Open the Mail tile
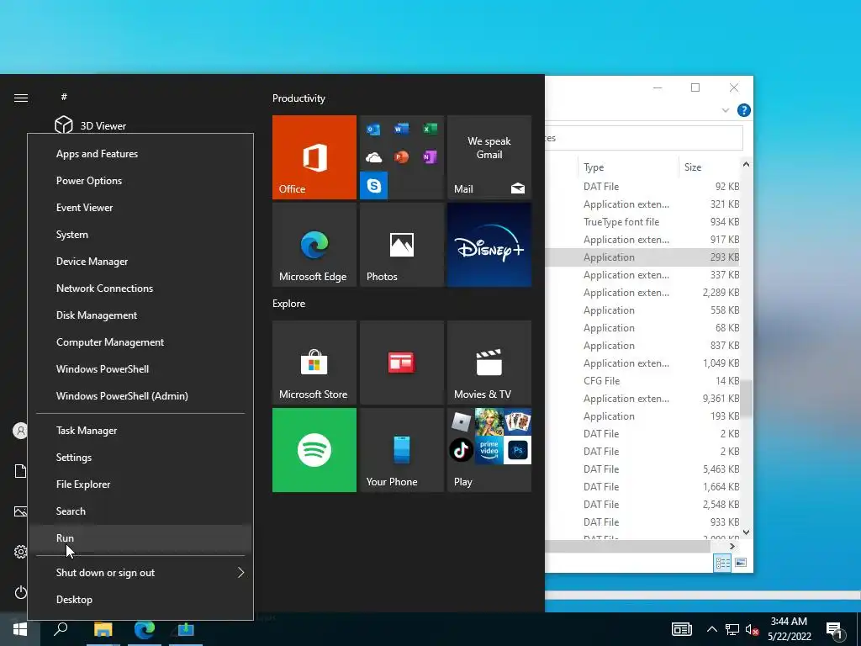The image size is (861, 646). pos(489,157)
